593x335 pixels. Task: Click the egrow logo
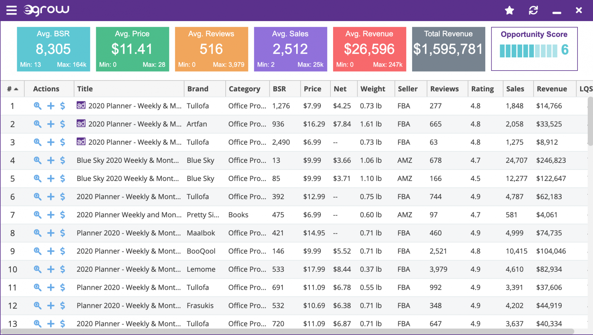[x=46, y=10]
